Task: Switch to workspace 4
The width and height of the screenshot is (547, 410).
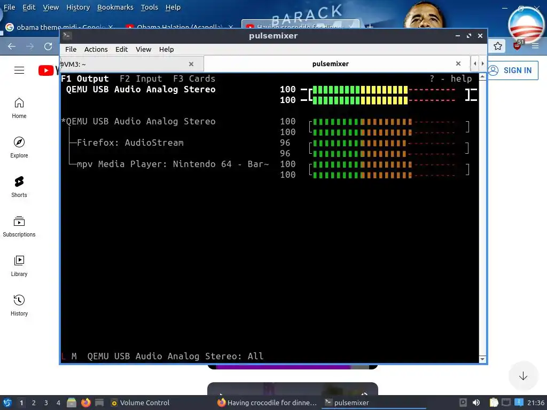Action: [x=58, y=403]
